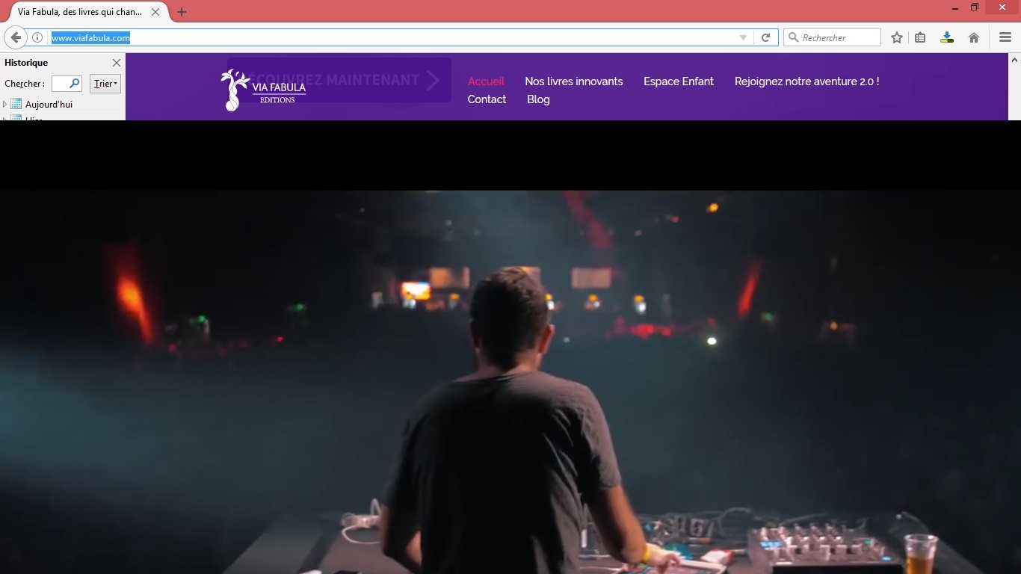Open the Espace Enfant link
The image size is (1021, 574).
click(678, 81)
